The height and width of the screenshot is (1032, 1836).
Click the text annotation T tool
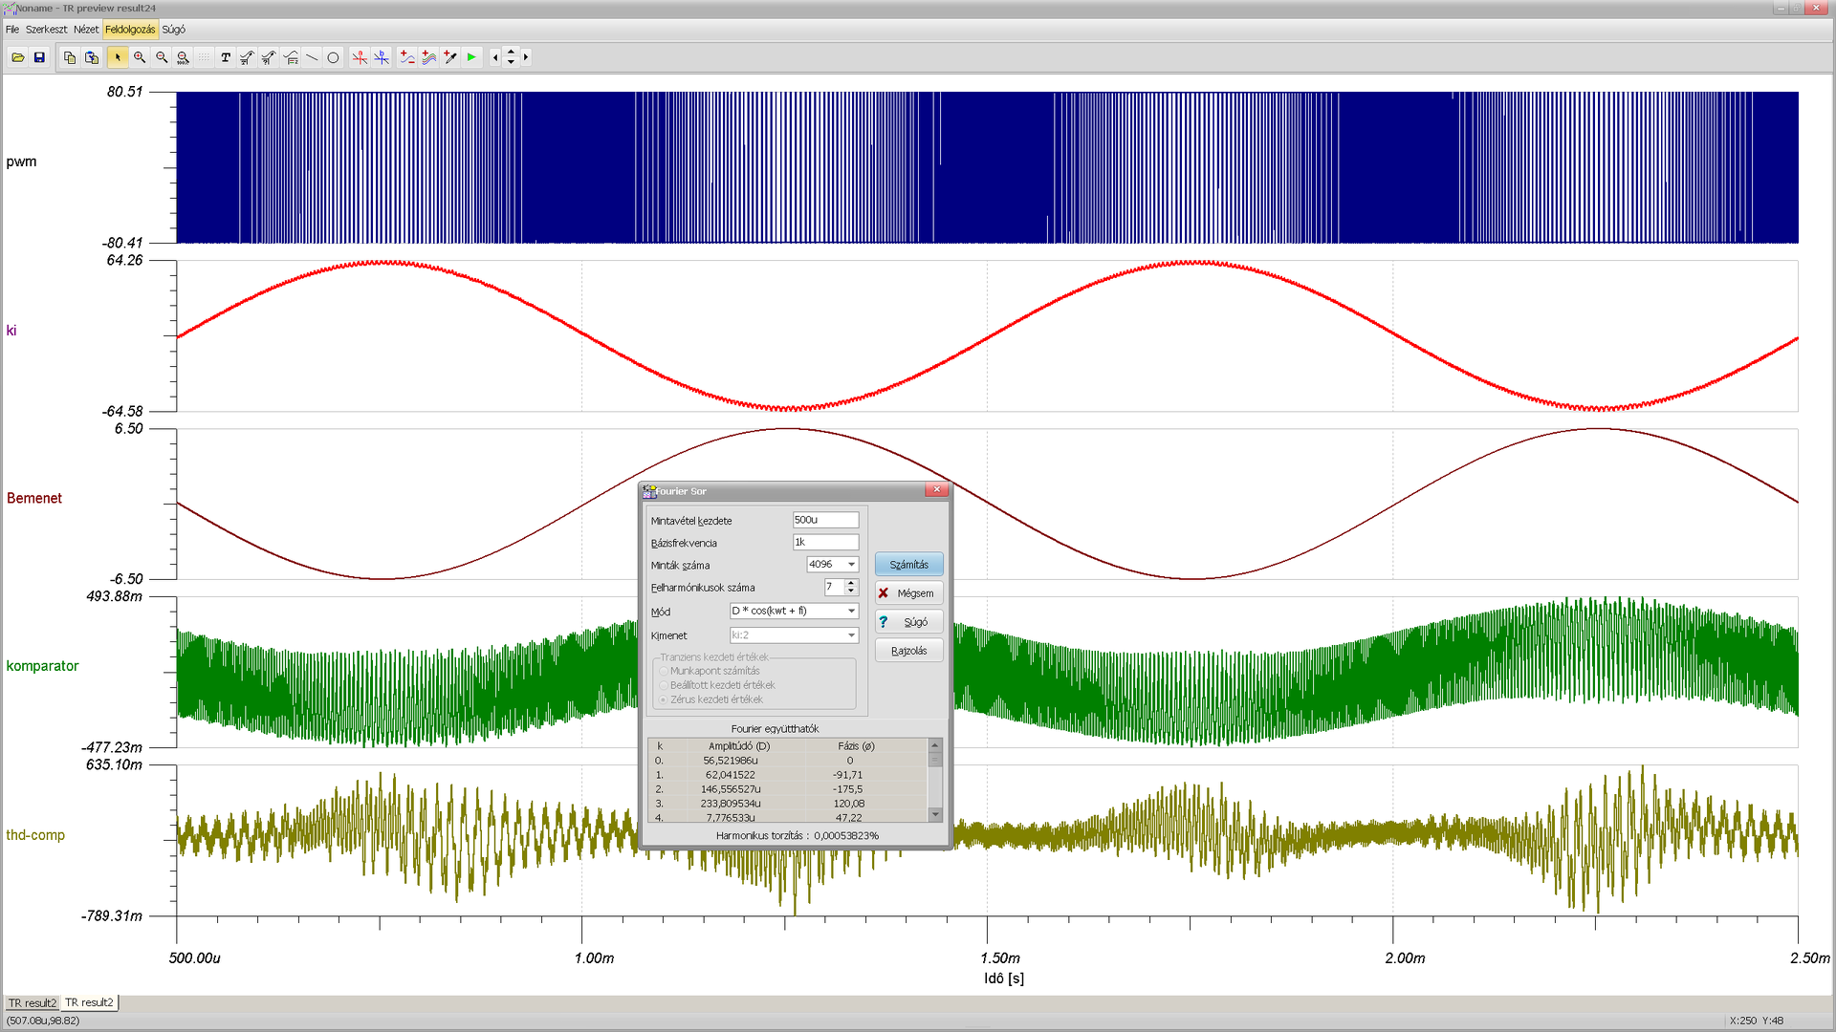click(226, 57)
